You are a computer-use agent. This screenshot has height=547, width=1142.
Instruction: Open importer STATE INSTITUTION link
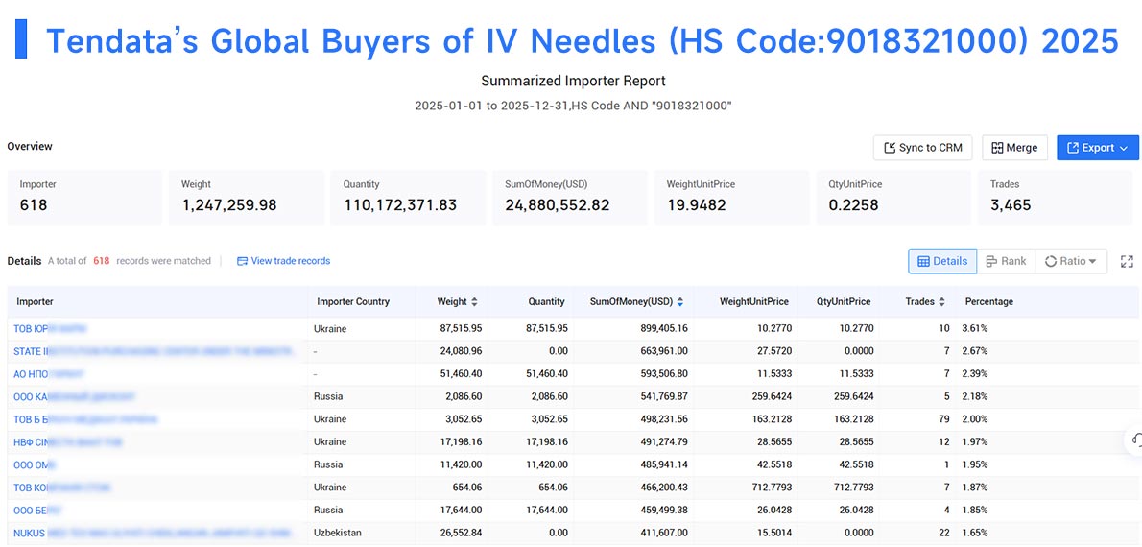tap(154, 352)
